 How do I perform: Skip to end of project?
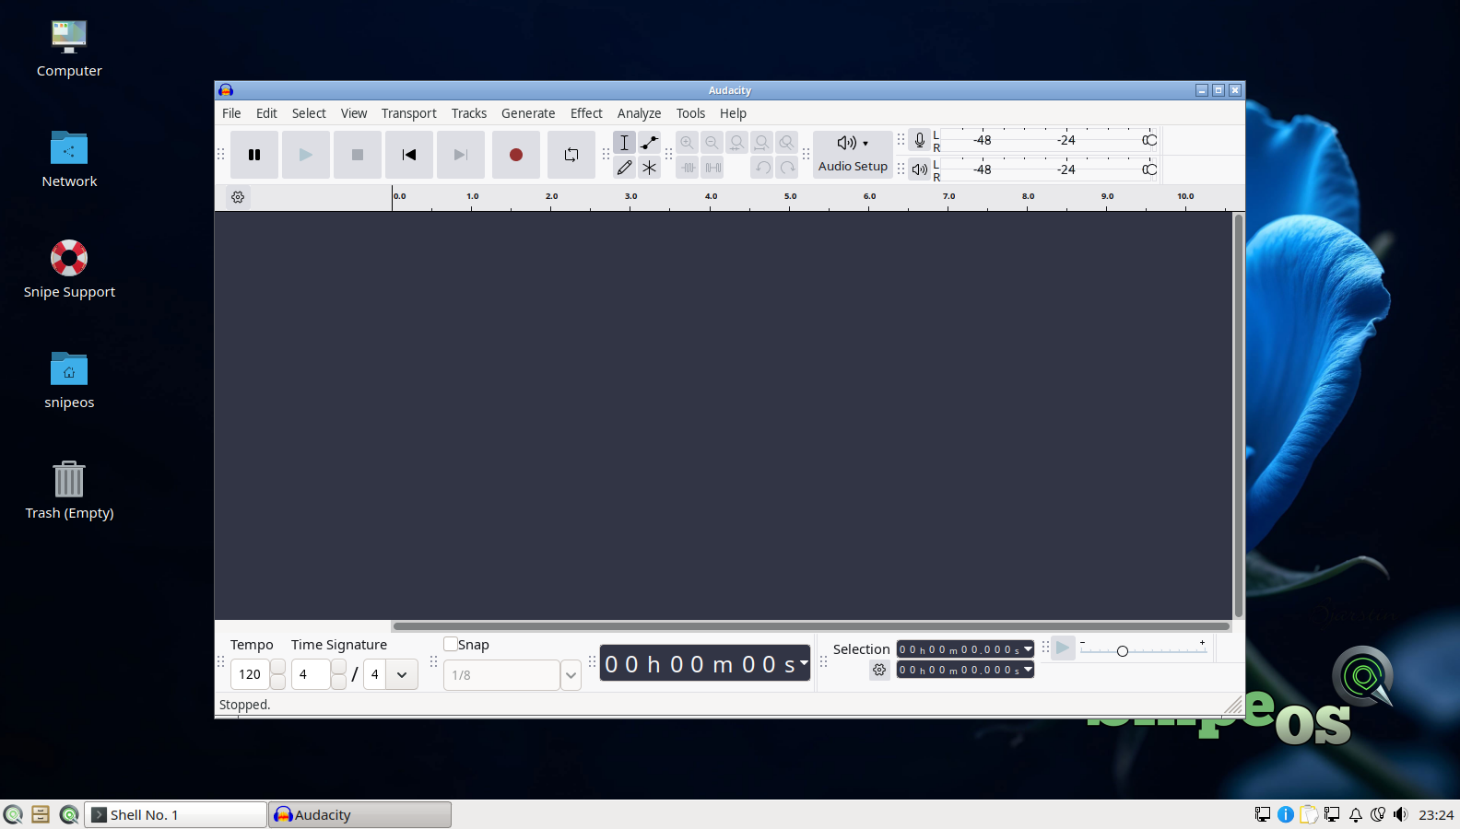[461, 155]
